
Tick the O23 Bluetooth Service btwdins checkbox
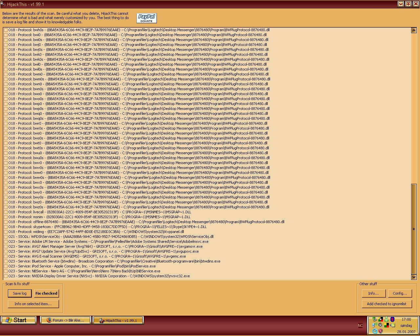6,262
